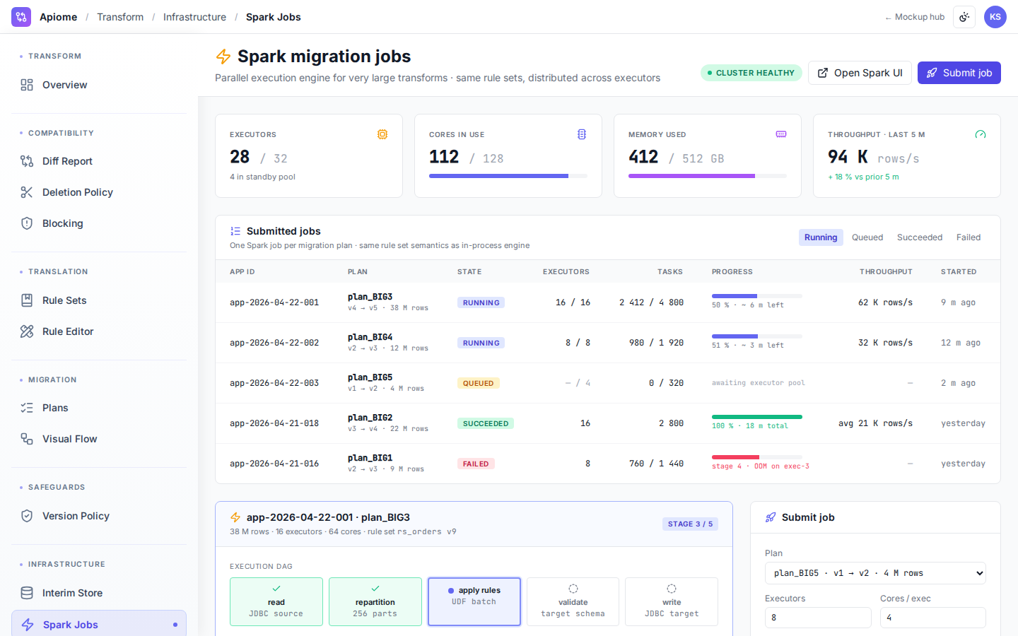This screenshot has height=636, width=1018.
Task: Click the Cores in use card icon
Action: pos(582,134)
